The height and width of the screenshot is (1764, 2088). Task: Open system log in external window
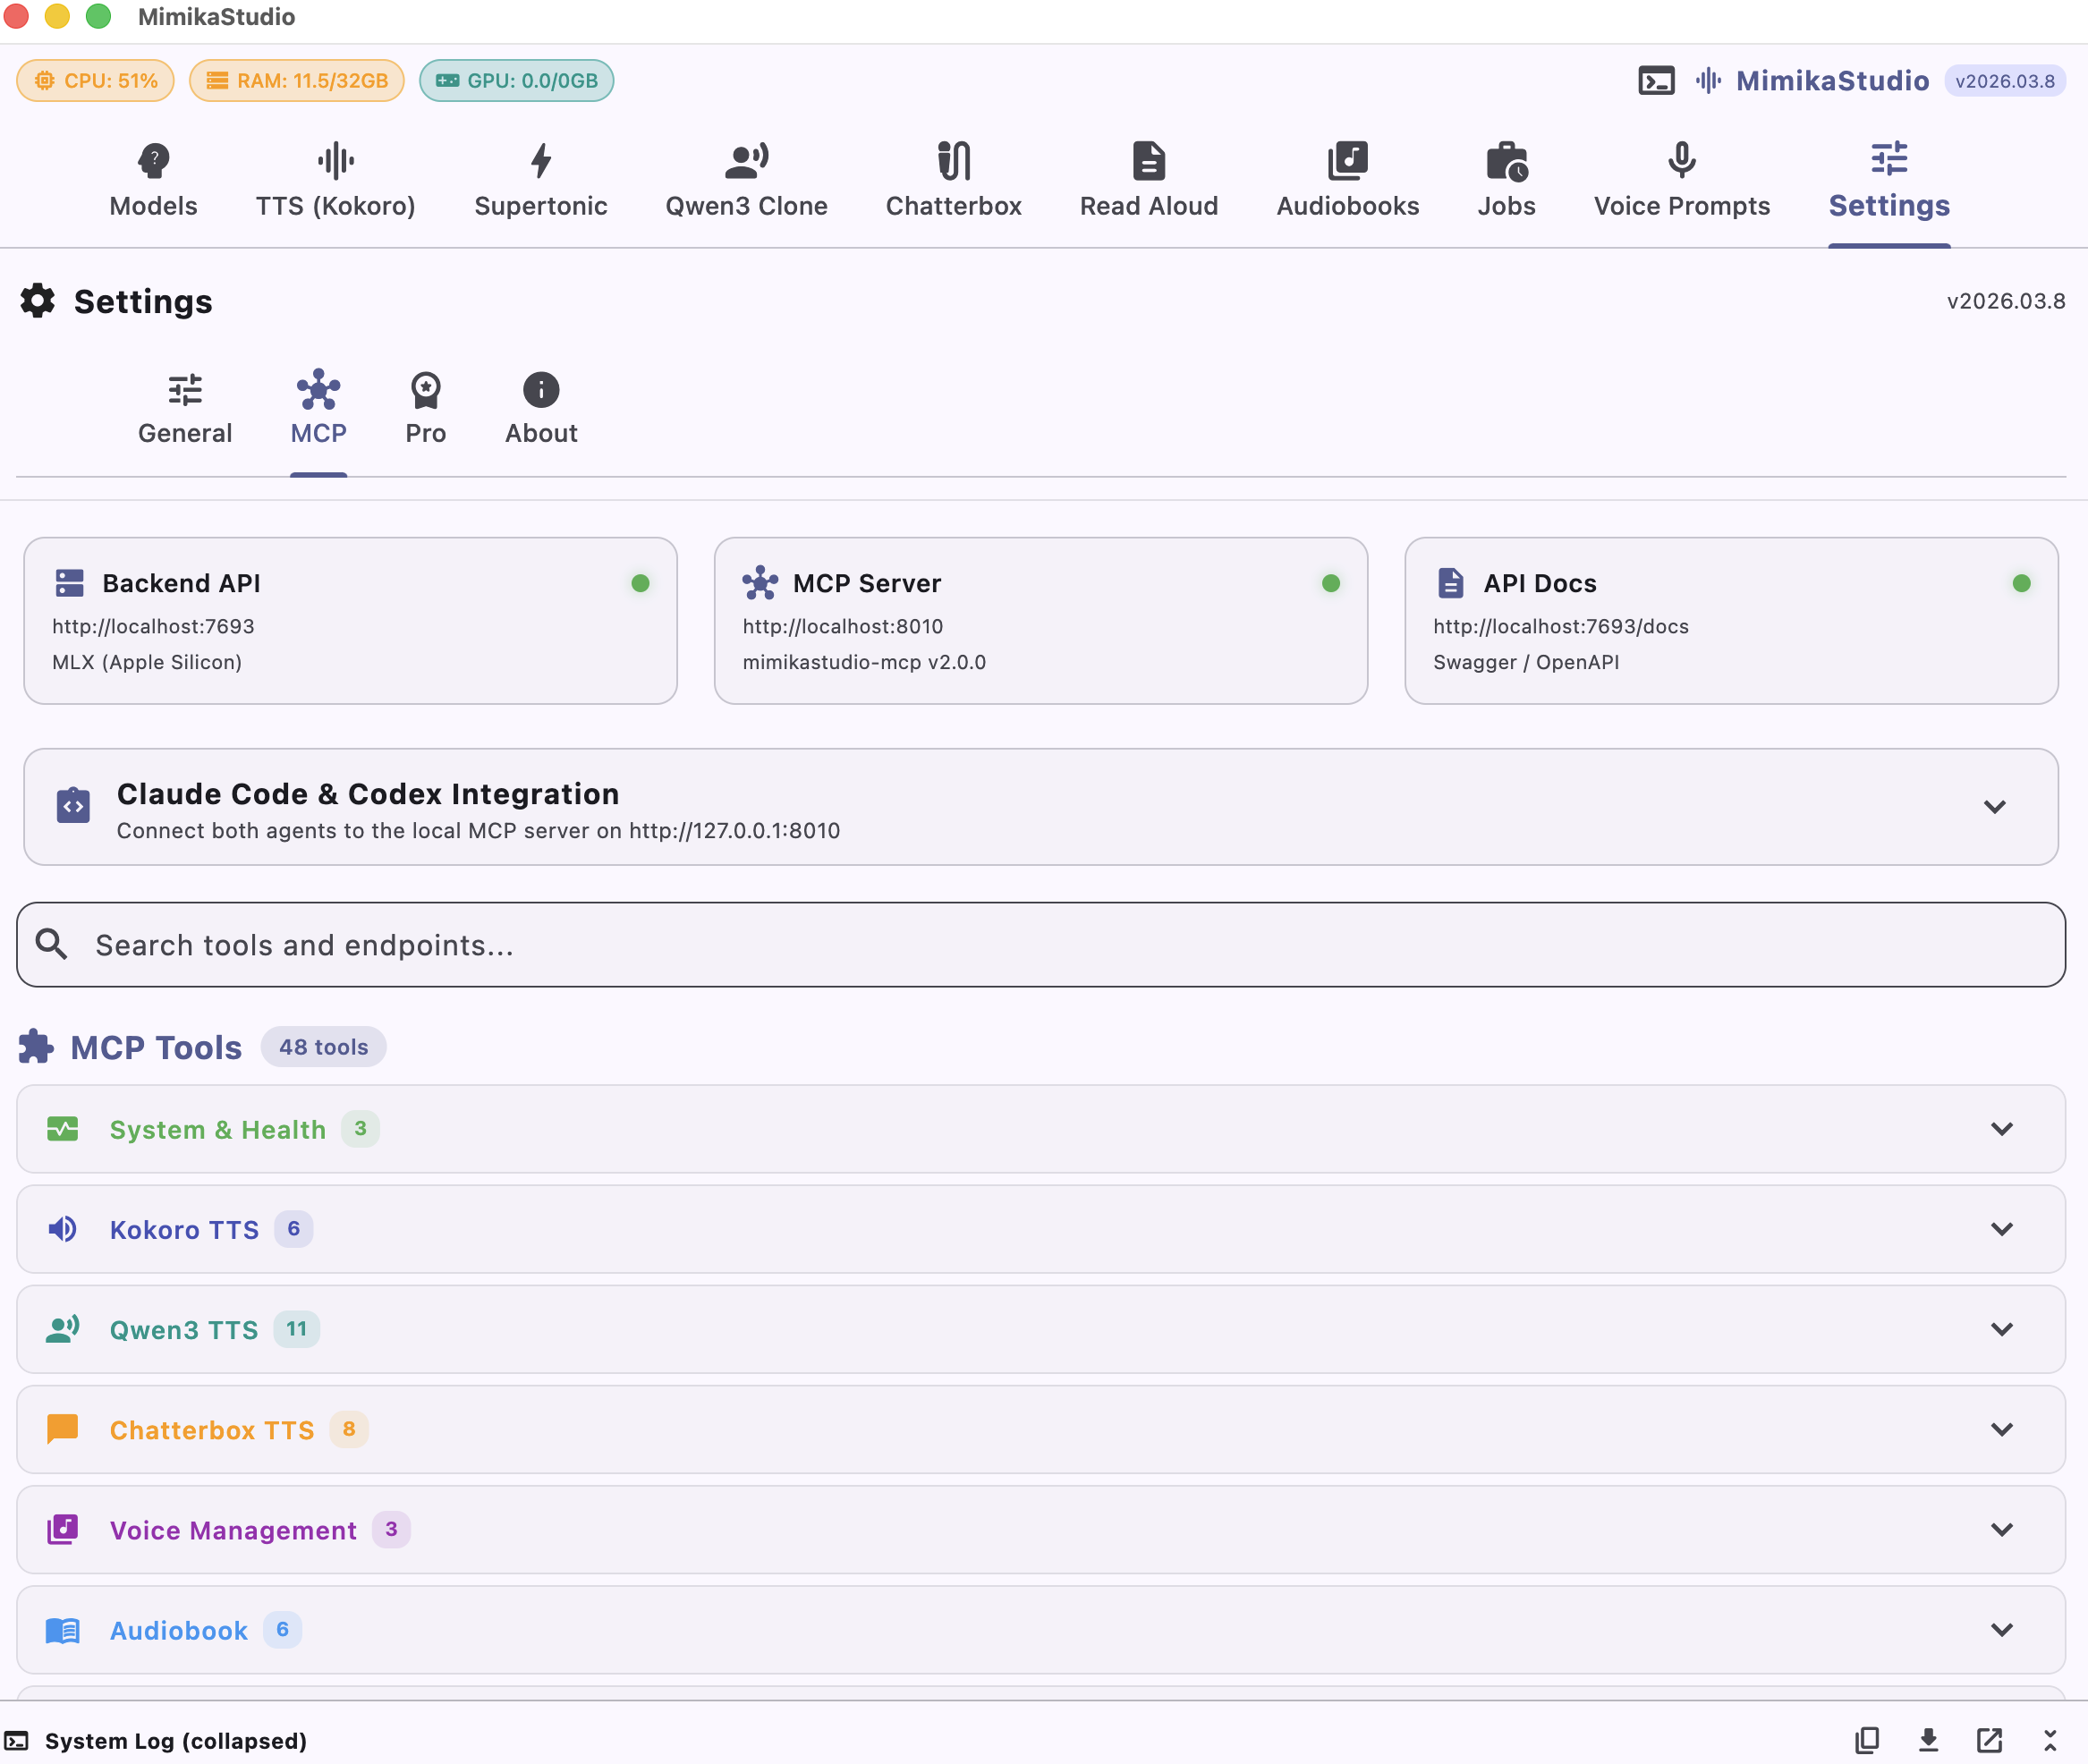click(x=1989, y=1740)
